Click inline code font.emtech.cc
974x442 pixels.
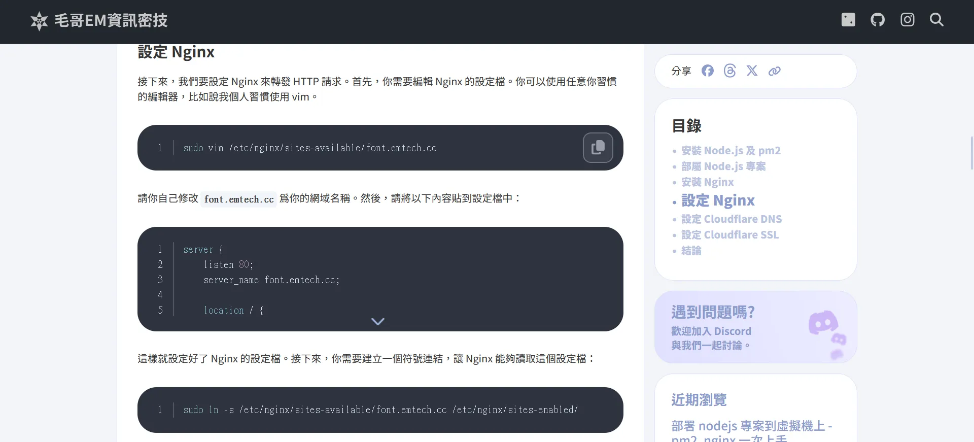239,199
